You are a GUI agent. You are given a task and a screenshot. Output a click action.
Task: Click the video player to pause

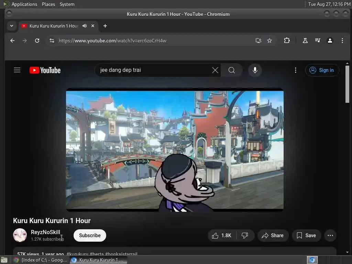tap(175, 150)
